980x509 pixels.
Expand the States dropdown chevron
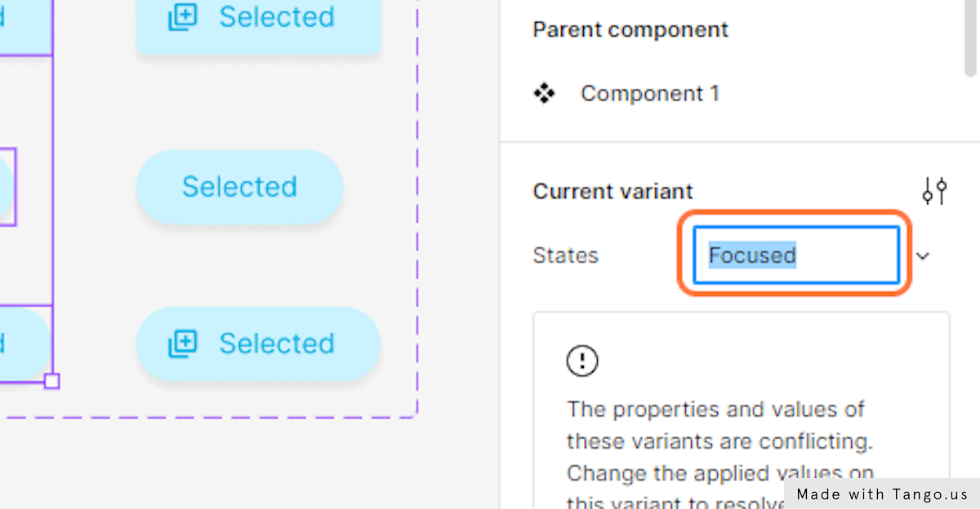[x=923, y=256]
